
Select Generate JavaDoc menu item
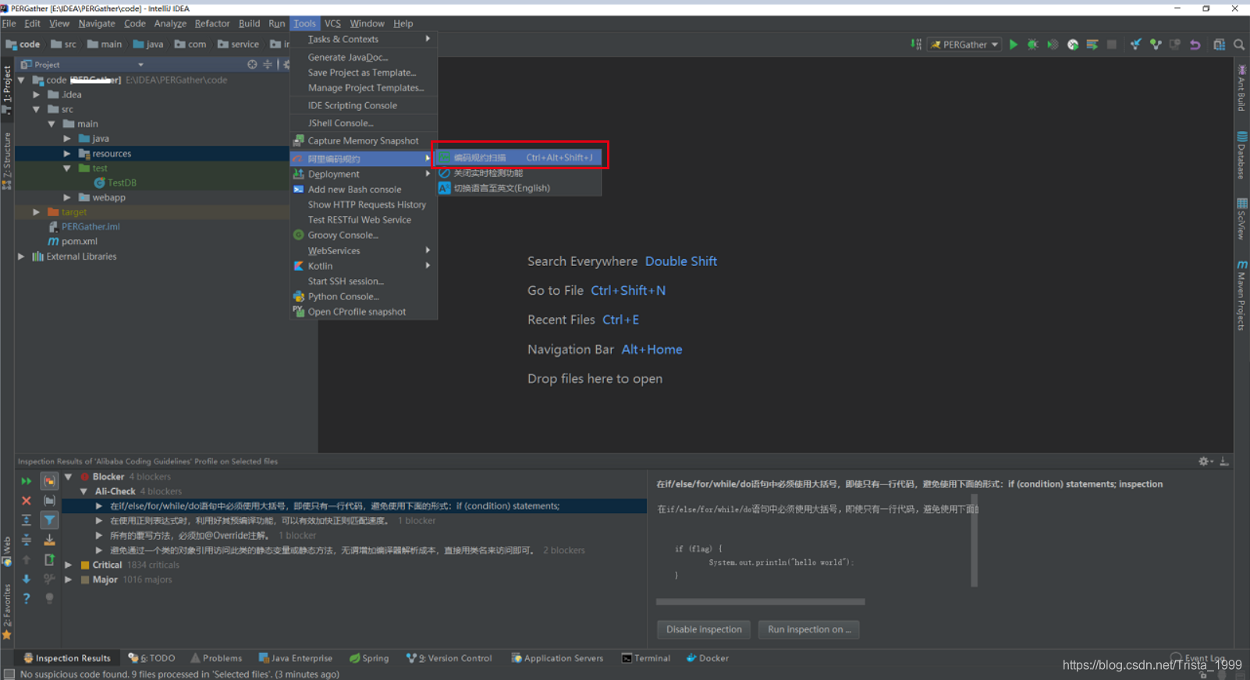[363, 57]
